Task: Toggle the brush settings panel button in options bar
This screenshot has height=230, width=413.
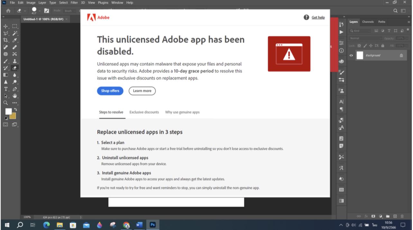Action: point(46,11)
